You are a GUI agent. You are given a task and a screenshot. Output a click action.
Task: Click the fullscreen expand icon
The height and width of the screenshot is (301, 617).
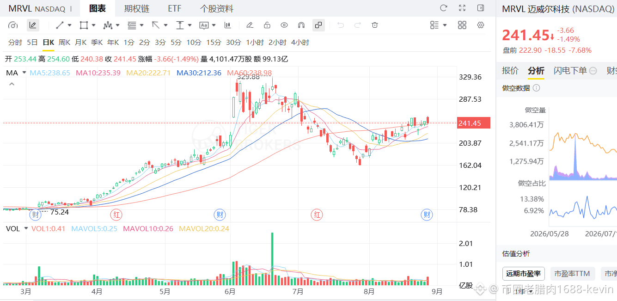[462, 8]
